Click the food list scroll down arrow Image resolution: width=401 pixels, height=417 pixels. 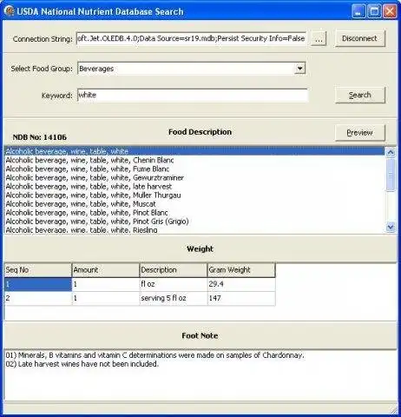[x=391, y=227]
